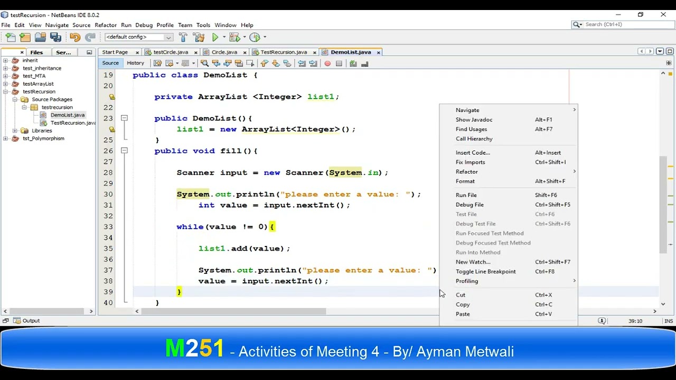Viewport: 676px width, 380px height.
Task: Toggle Highlight Search in editor toolbar
Action: (x=239, y=63)
